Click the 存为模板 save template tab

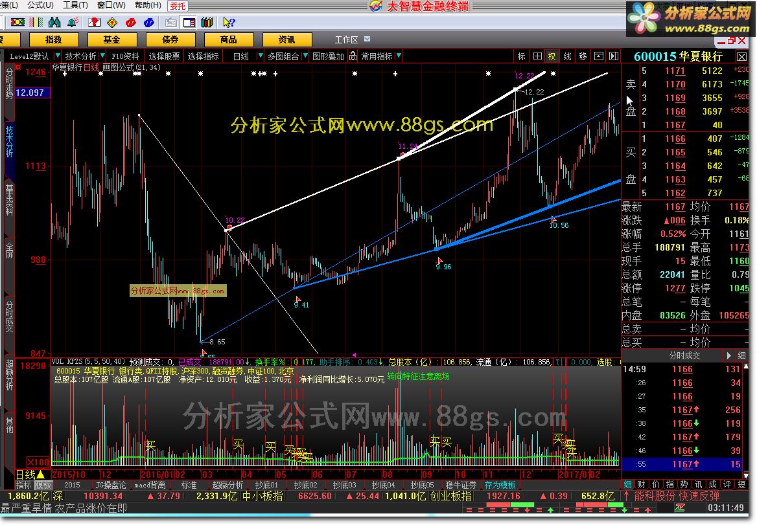tap(500, 485)
